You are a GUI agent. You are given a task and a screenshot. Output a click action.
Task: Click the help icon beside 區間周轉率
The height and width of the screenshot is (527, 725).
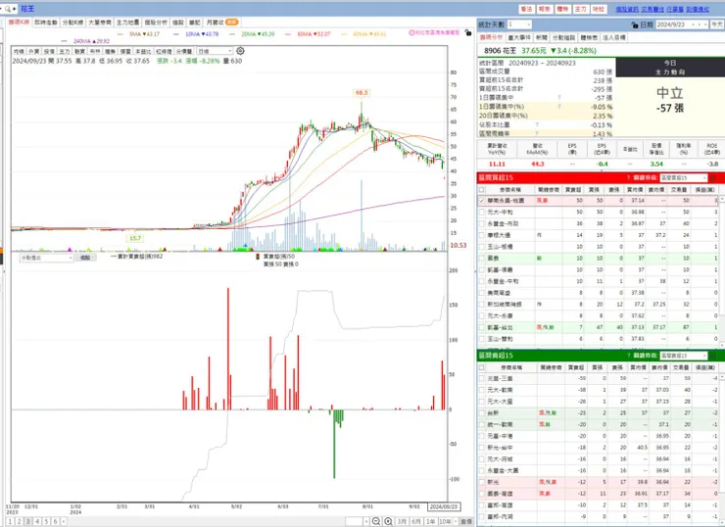537,133
